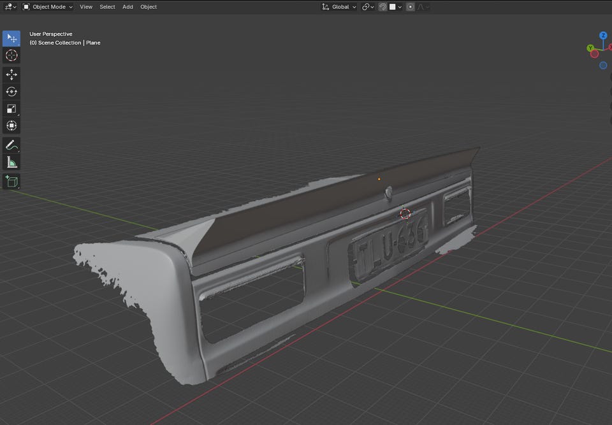This screenshot has height=425, width=612.
Task: Open the pivot point dropdown
Action: point(368,6)
